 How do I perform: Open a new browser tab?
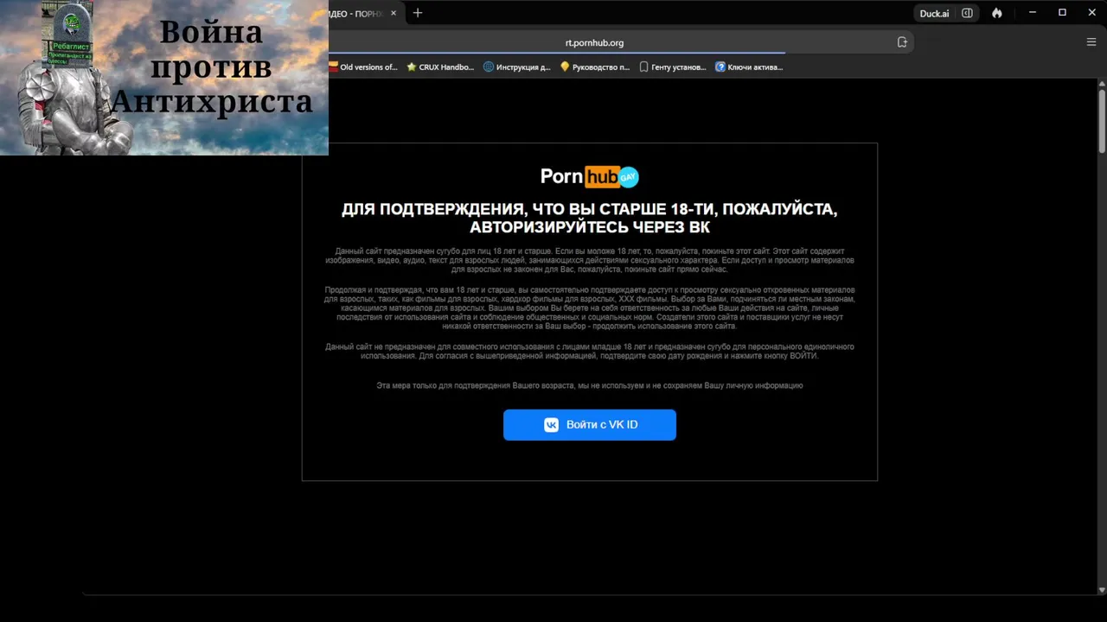[418, 13]
